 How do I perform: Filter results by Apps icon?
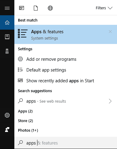(22, 8)
